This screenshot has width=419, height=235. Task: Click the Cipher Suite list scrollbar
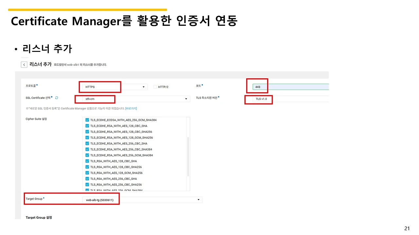pyautogui.click(x=188, y=157)
